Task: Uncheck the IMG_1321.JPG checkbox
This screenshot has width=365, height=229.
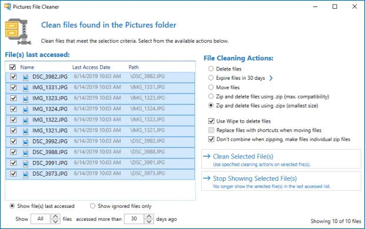Action: (14, 130)
